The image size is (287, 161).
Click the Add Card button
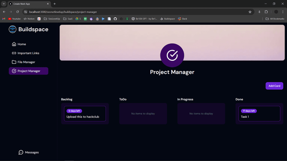(x=274, y=86)
